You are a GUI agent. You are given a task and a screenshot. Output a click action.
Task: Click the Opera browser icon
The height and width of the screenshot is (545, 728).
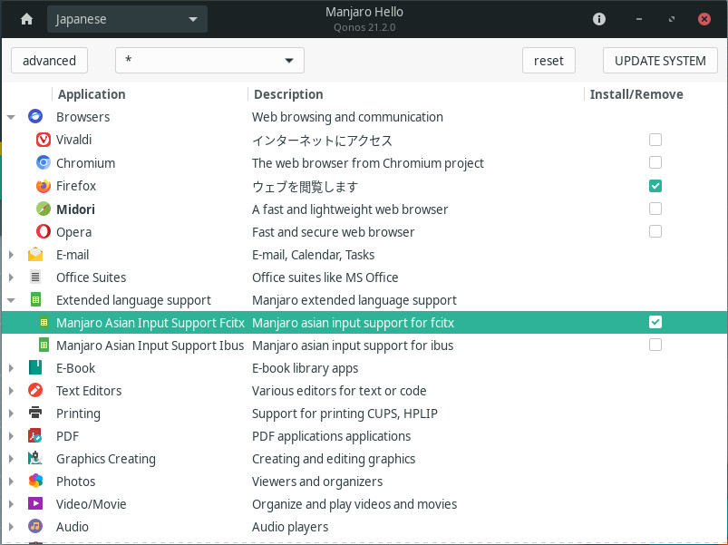pyautogui.click(x=43, y=232)
